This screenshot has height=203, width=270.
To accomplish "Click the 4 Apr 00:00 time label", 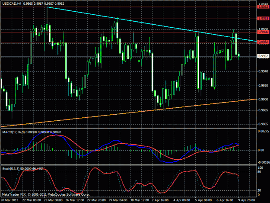I will pyautogui.click(x=182, y=200).
